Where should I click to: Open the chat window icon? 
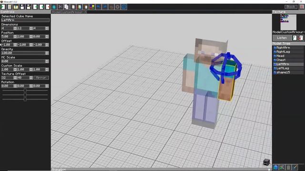tap(111, 7)
